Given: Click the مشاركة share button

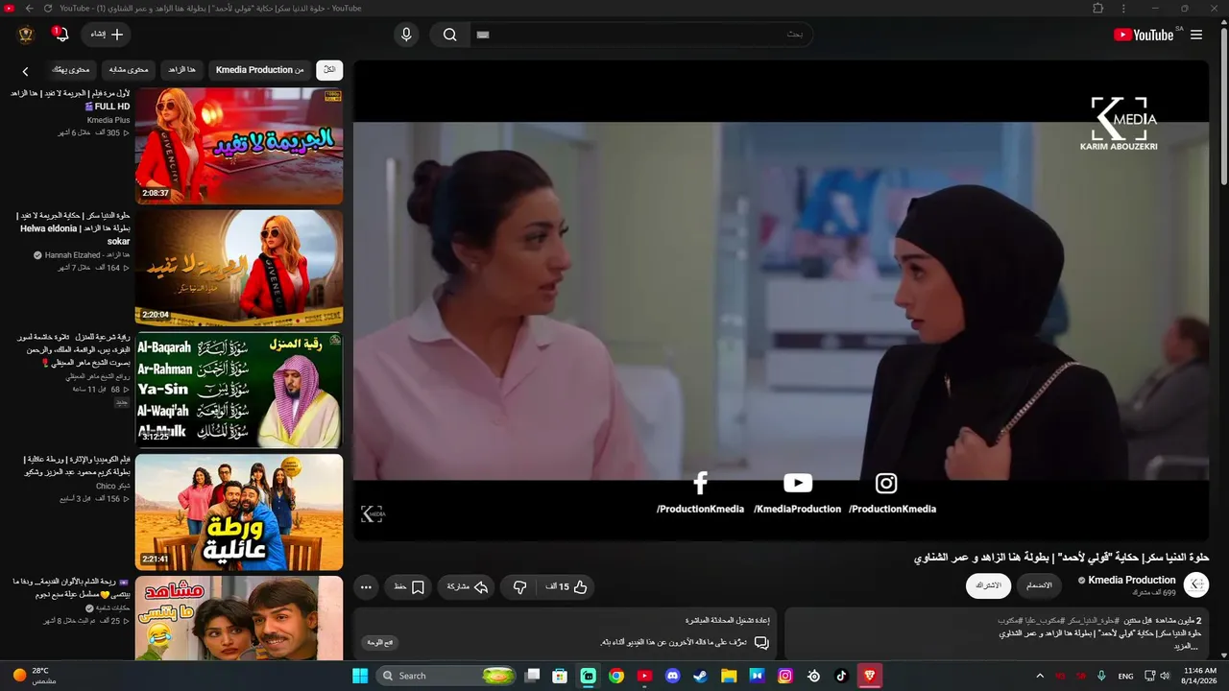Looking at the screenshot, I should click(467, 586).
